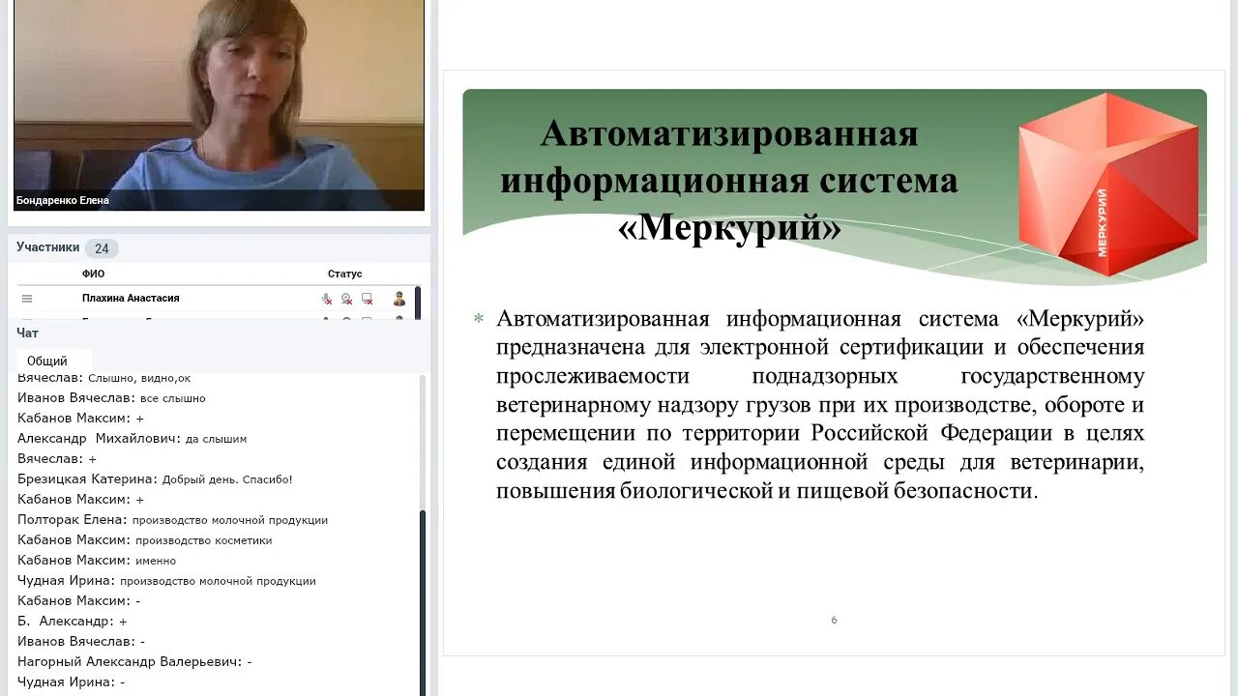This screenshot has height=696, width=1238.
Task: Click the name label Бондаренко Елена on the video
Action: 63,201
